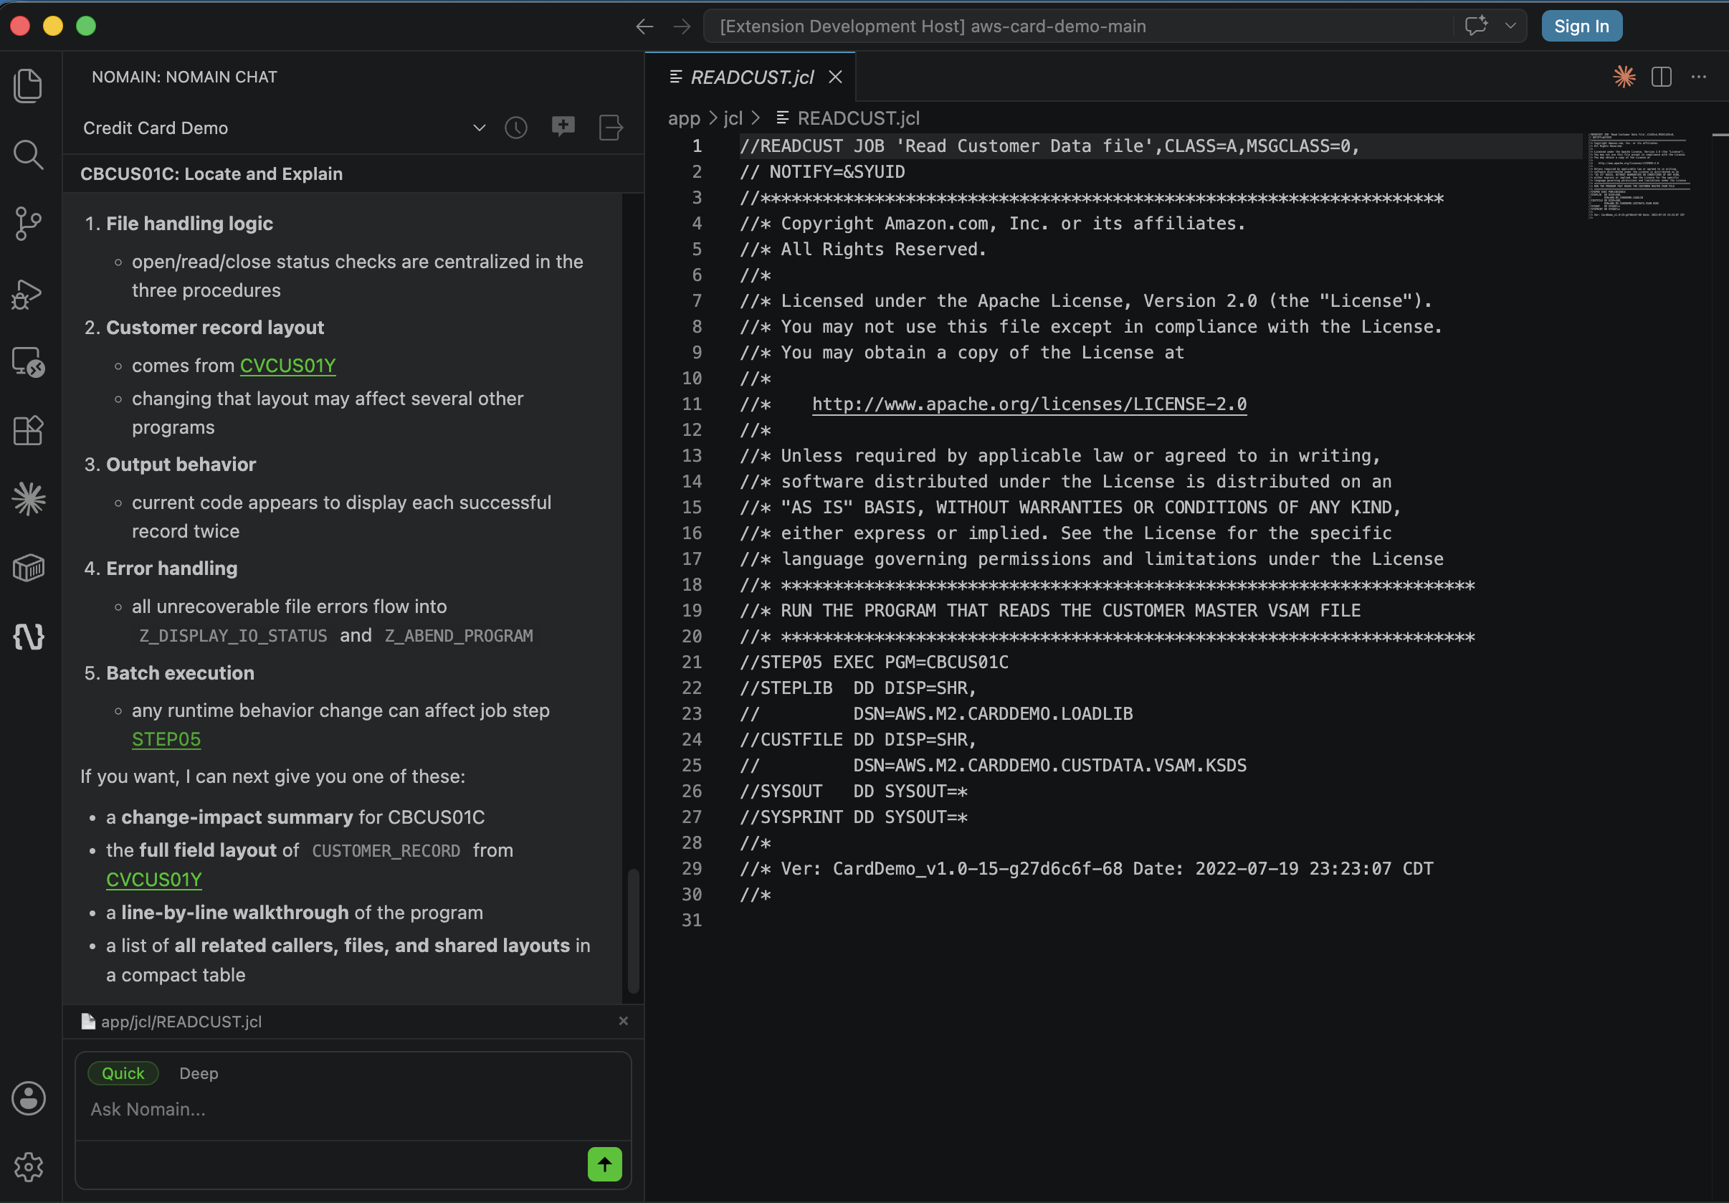Click the 'CBCUS01C: Locate and Explain' chat title

pyautogui.click(x=211, y=173)
